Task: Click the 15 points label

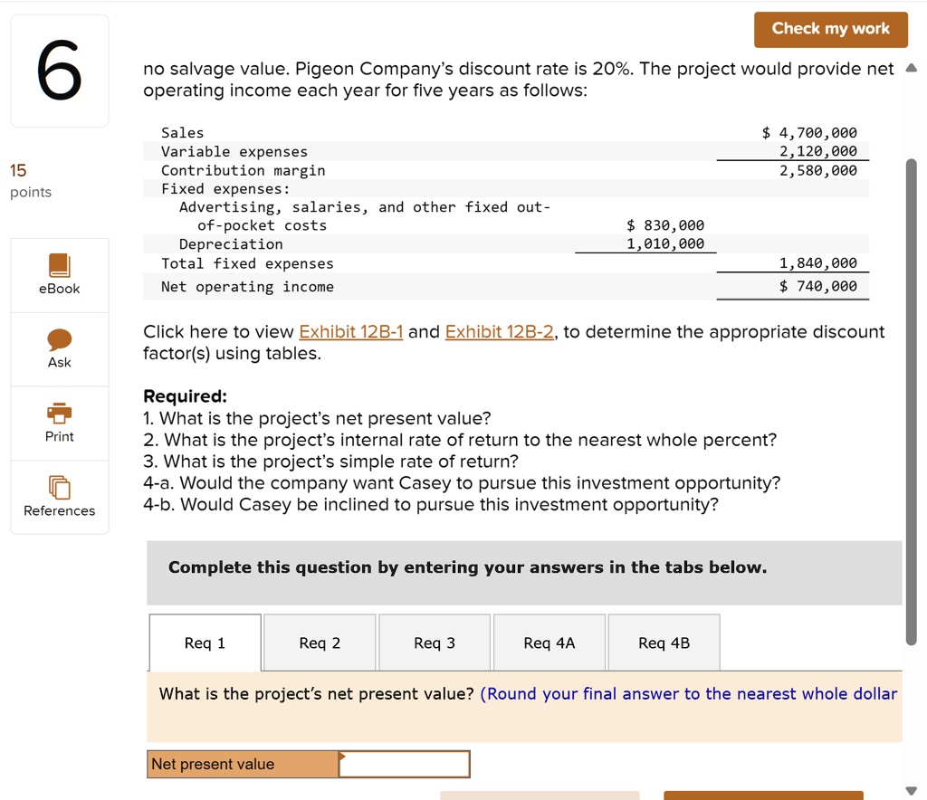Action: pyautogui.click(x=31, y=181)
